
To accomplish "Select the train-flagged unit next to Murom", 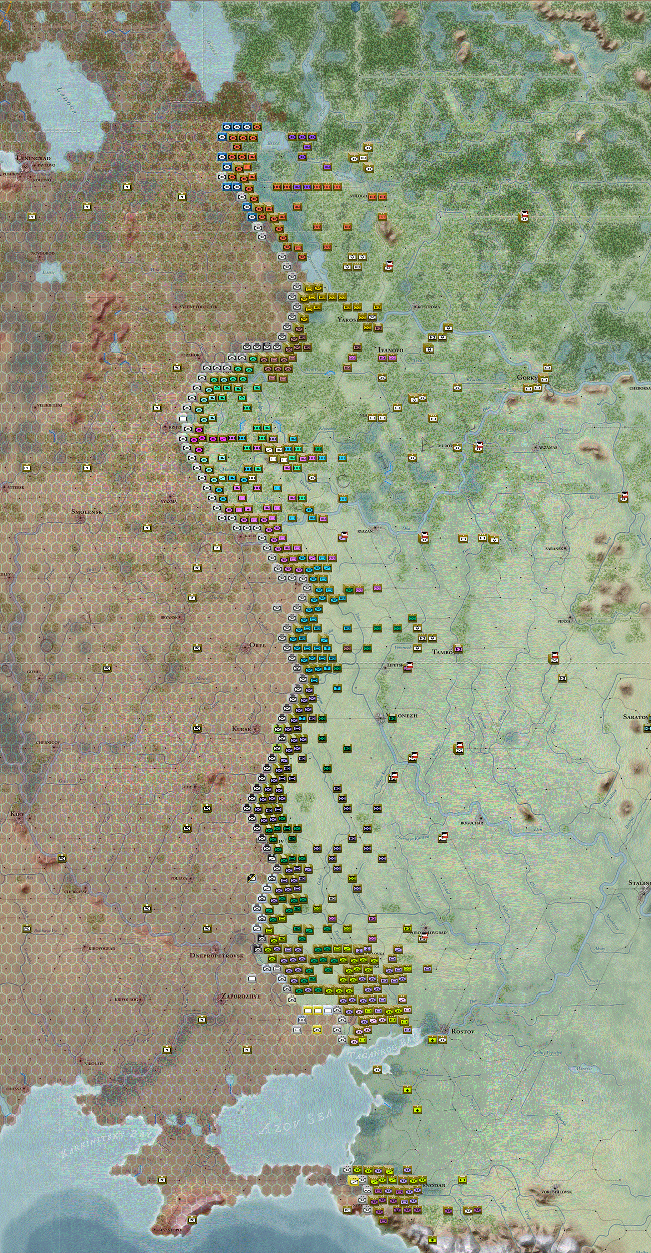I will click(479, 447).
